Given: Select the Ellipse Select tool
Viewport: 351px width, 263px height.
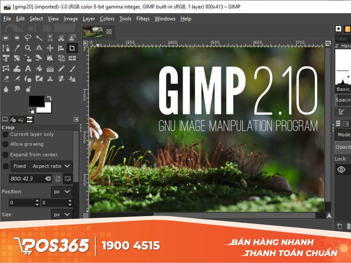Looking at the screenshot, I should (17, 38).
